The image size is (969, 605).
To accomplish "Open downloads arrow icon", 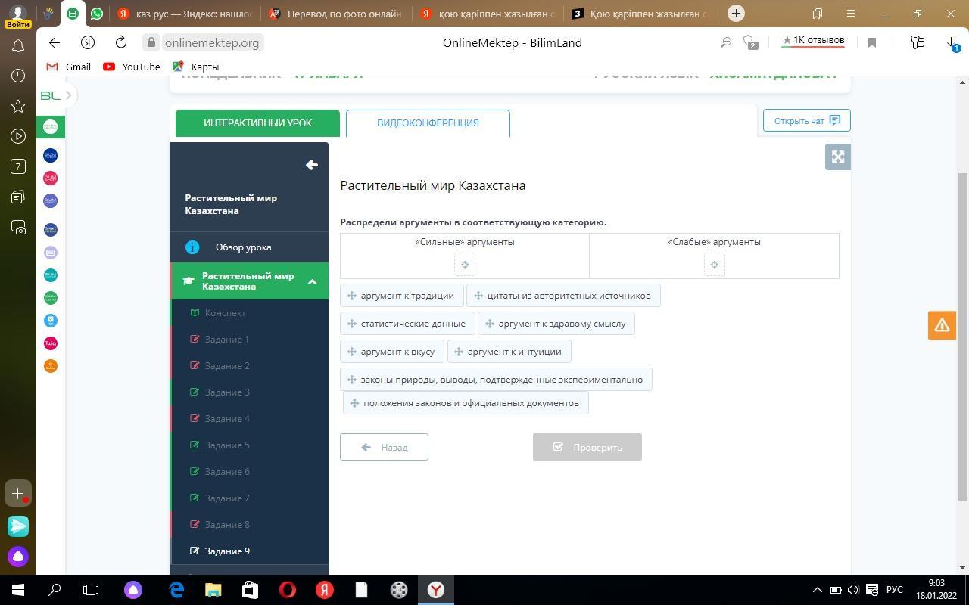I will click(x=951, y=42).
